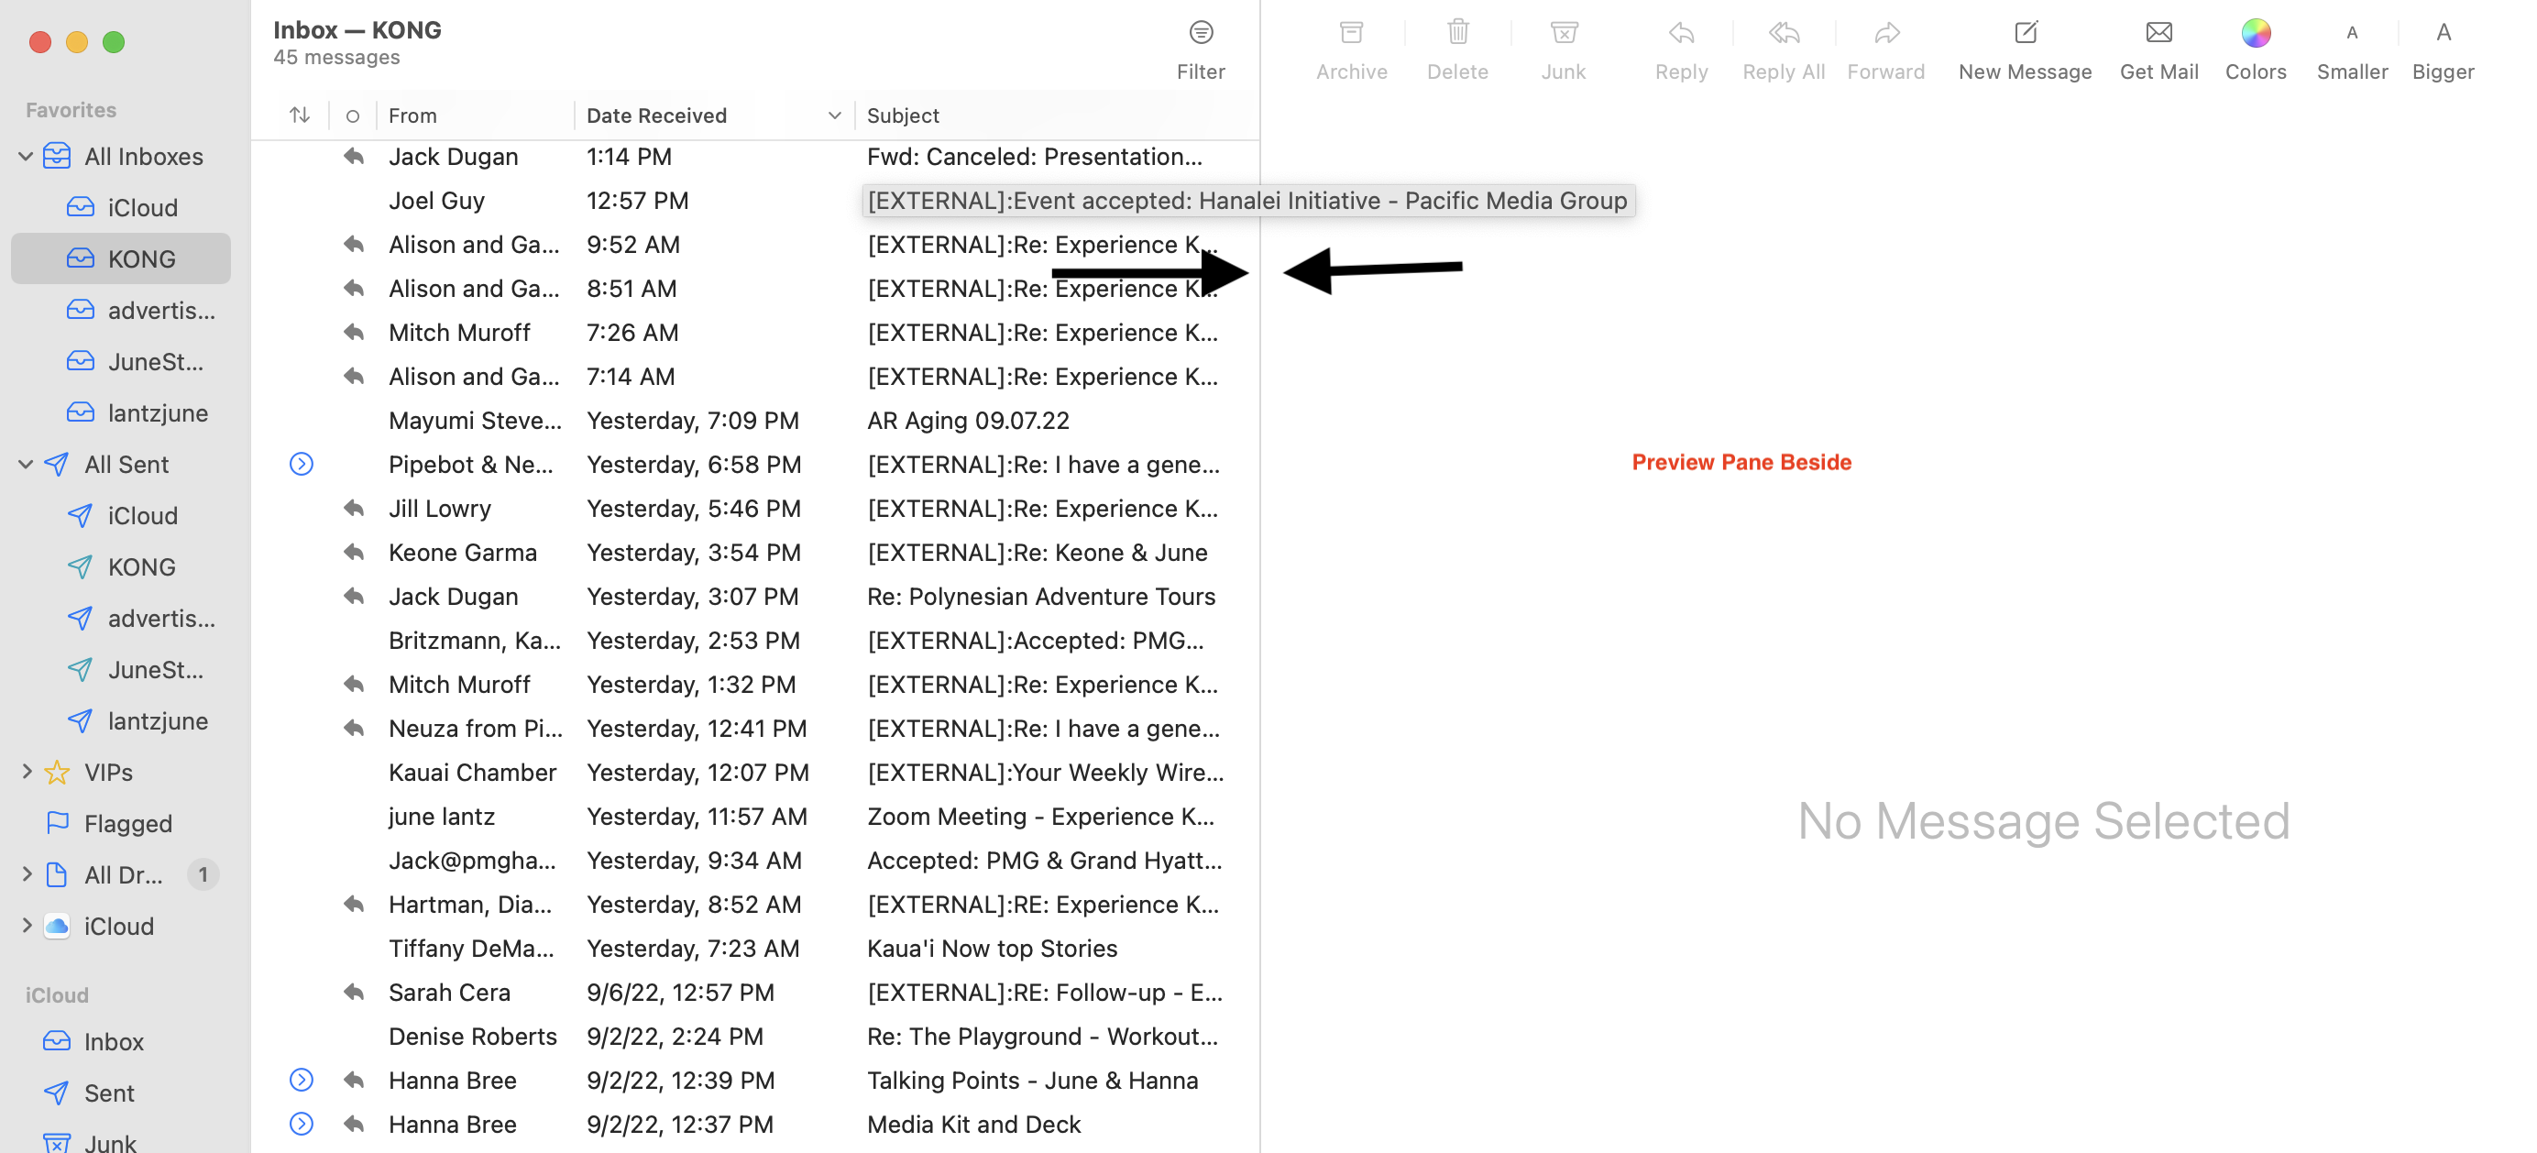Screen dimensions: 2537x1153
Task: Select the KONG inbox in sidebar
Action: pyautogui.click(x=142, y=259)
